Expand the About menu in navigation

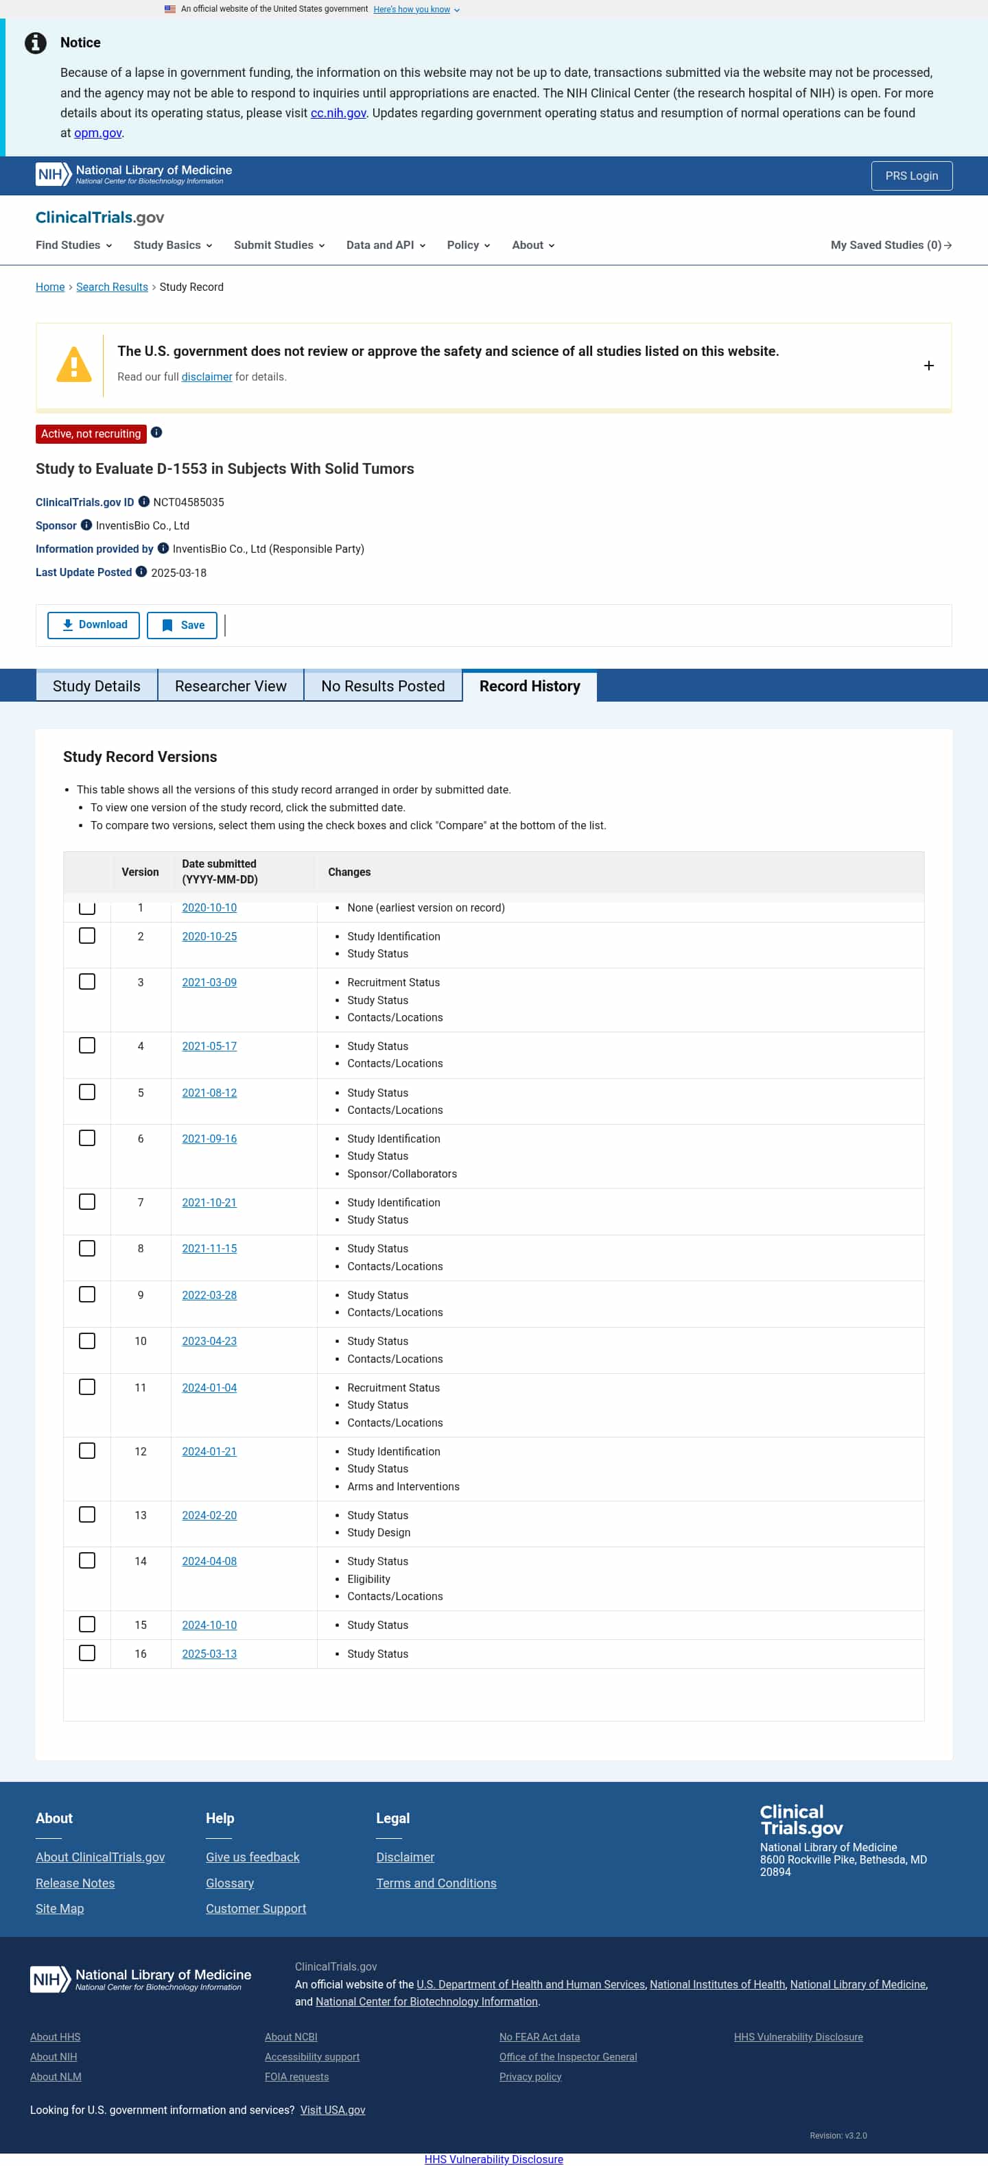click(x=533, y=246)
